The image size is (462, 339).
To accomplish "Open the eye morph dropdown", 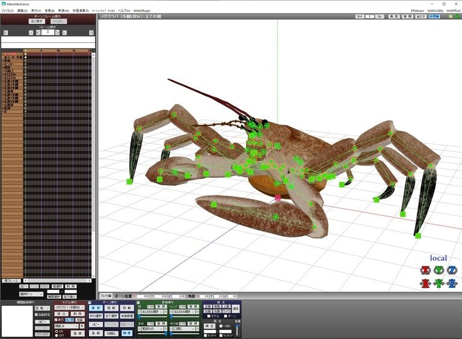I will (x=152, y=311).
